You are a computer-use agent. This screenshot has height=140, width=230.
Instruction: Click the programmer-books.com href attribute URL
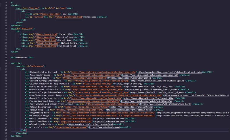click(x=109, y=113)
